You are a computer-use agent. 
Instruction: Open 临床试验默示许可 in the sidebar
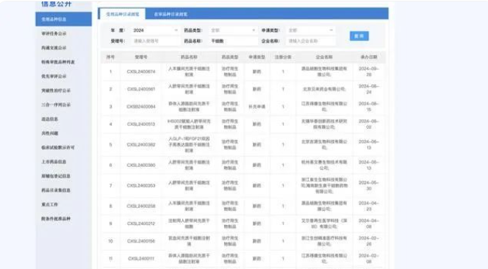[58, 147]
